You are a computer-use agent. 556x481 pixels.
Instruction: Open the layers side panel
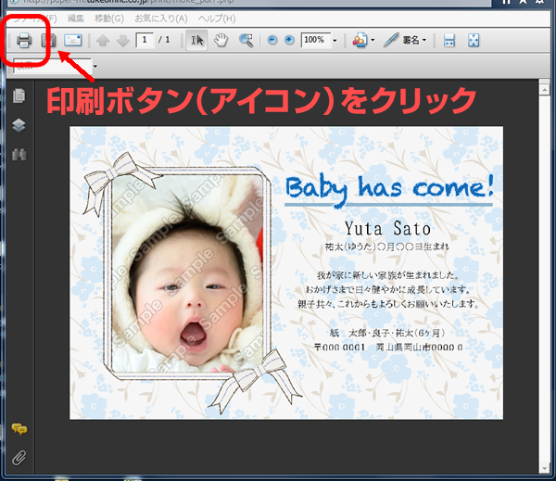(19, 125)
